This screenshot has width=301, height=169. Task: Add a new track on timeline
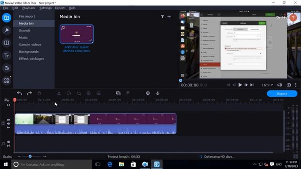(x=7, y=100)
